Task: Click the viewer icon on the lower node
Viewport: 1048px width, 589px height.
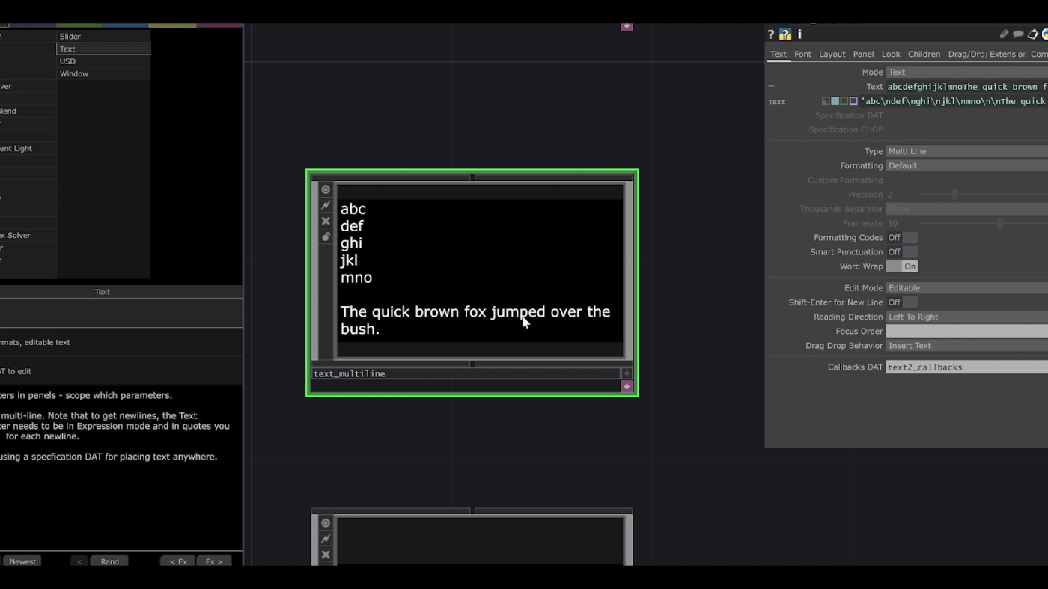Action: [326, 523]
